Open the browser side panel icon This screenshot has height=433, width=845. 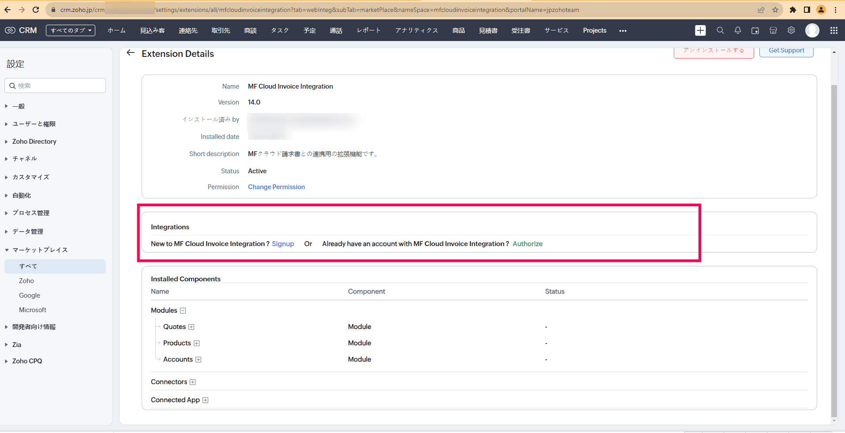click(807, 10)
